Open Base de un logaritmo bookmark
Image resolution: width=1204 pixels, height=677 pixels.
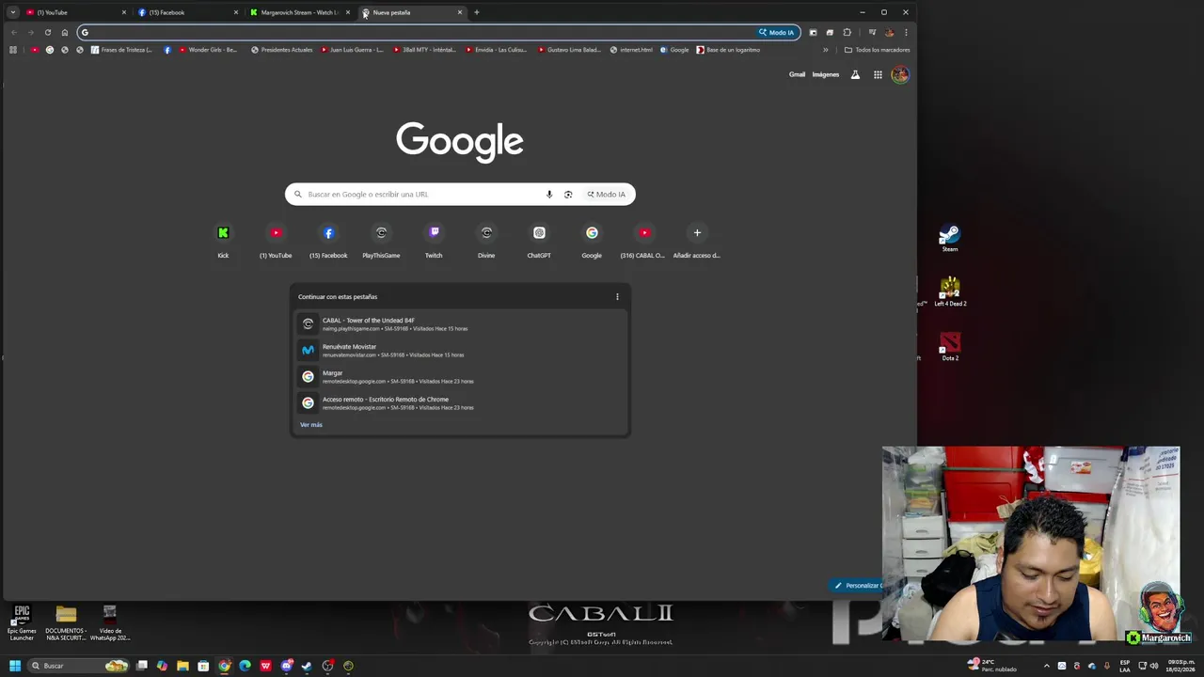point(728,50)
